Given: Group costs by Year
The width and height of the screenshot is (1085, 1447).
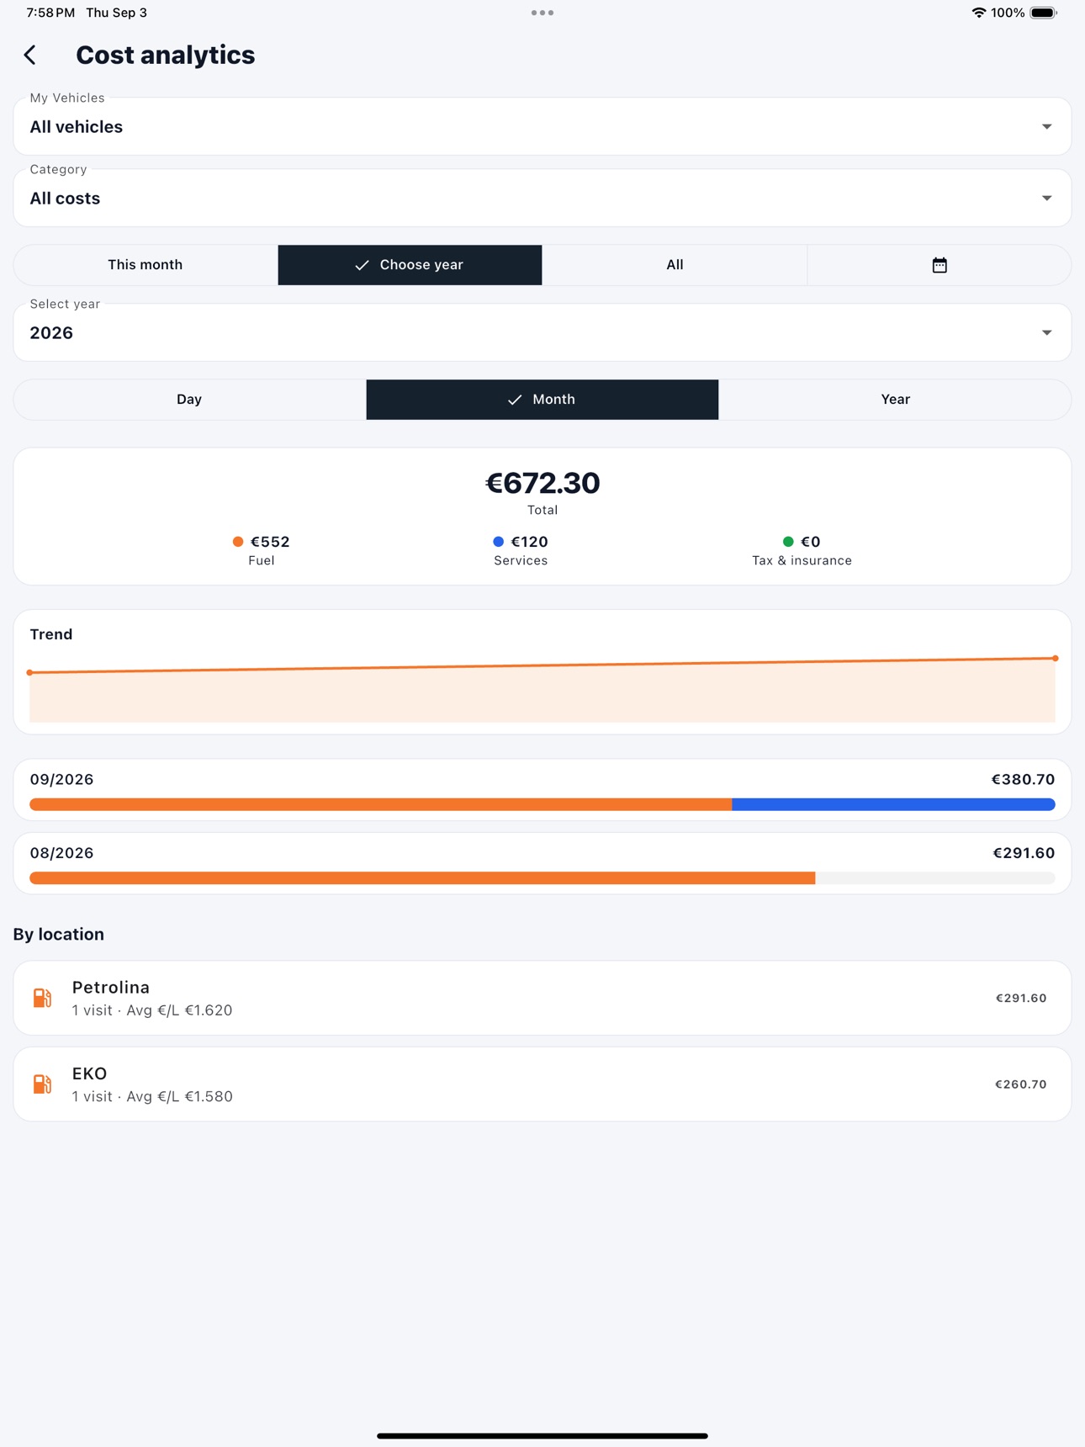Looking at the screenshot, I should (895, 400).
